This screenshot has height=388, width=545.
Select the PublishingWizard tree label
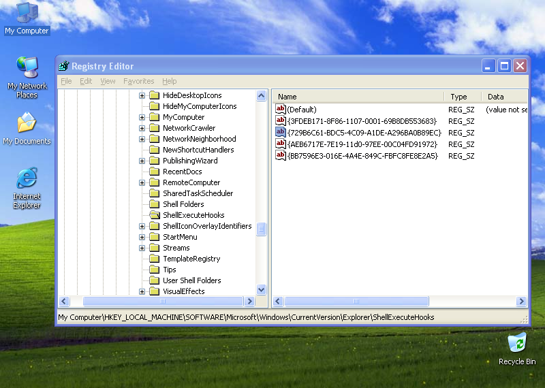point(190,161)
